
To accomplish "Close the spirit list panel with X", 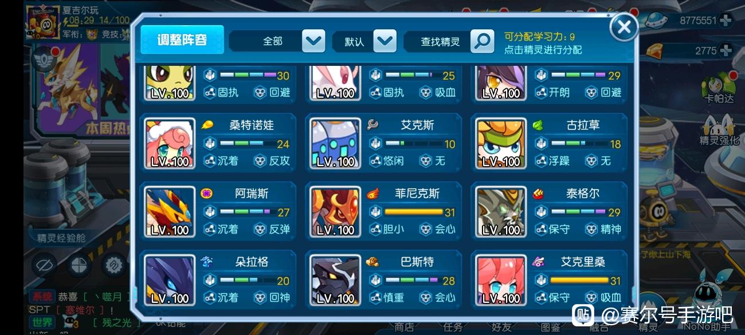I will (x=624, y=26).
